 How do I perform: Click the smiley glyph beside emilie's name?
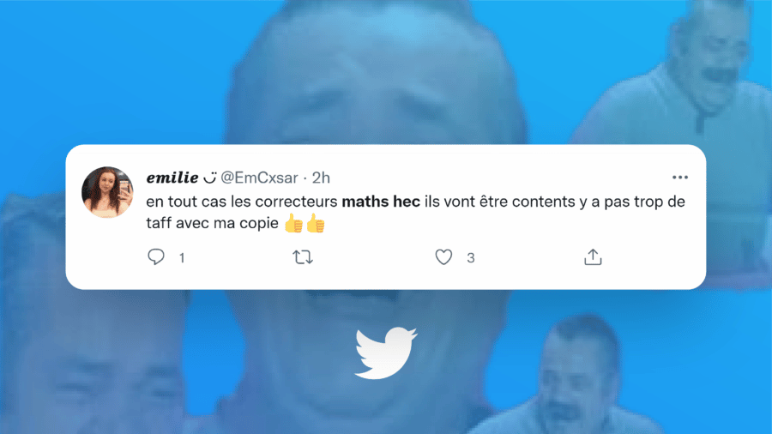tap(210, 178)
